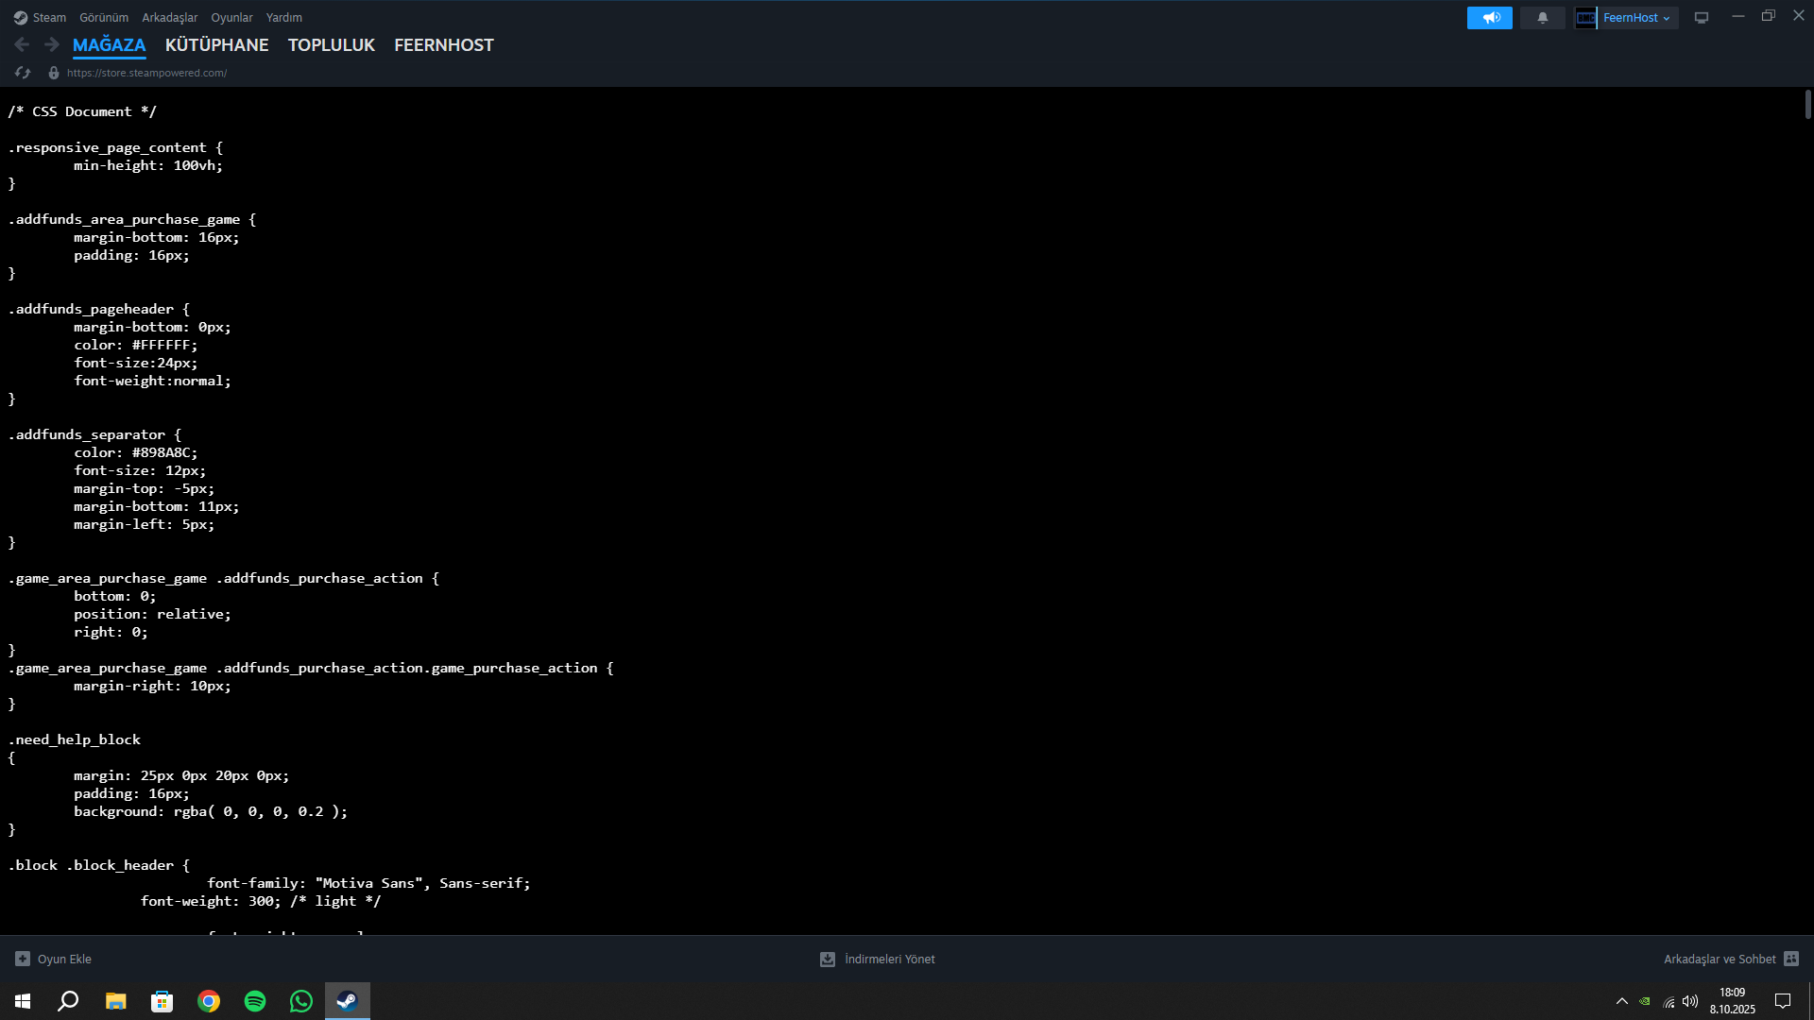This screenshot has height=1020, width=1814.
Task: Open the notifications bell
Action: click(1542, 18)
